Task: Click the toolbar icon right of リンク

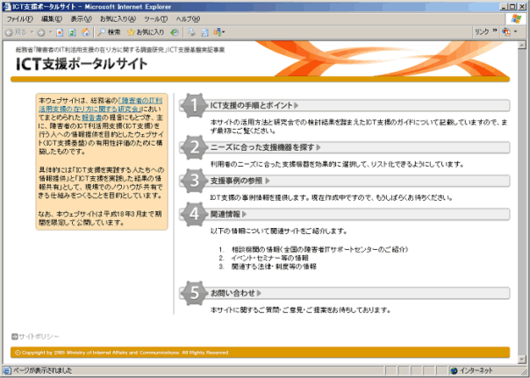Action: click(x=506, y=32)
